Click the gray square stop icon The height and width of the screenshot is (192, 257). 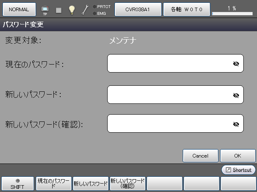[x=59, y=10]
